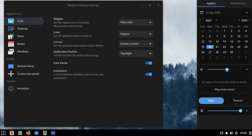Image resolution: width=252 pixels, height=136 pixels.
Task: Go to previous year in calendar
Action: tap(240, 20)
